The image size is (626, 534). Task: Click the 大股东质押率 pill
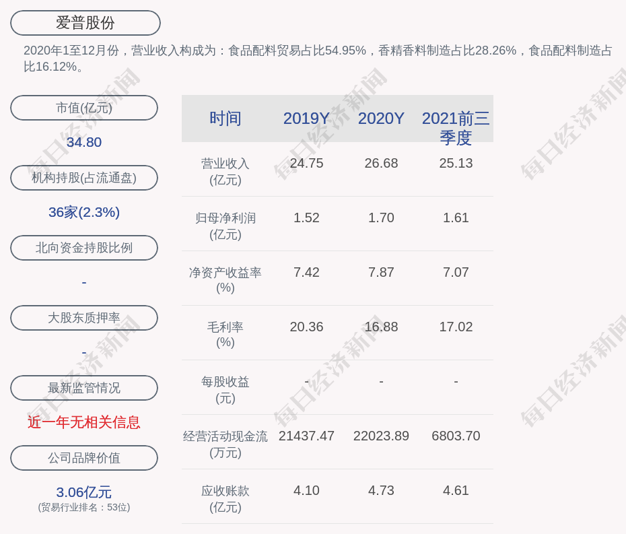click(x=84, y=318)
